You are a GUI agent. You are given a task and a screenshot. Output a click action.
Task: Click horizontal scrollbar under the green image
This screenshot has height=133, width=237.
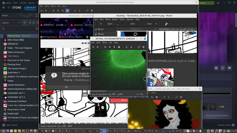[x=99, y=91]
